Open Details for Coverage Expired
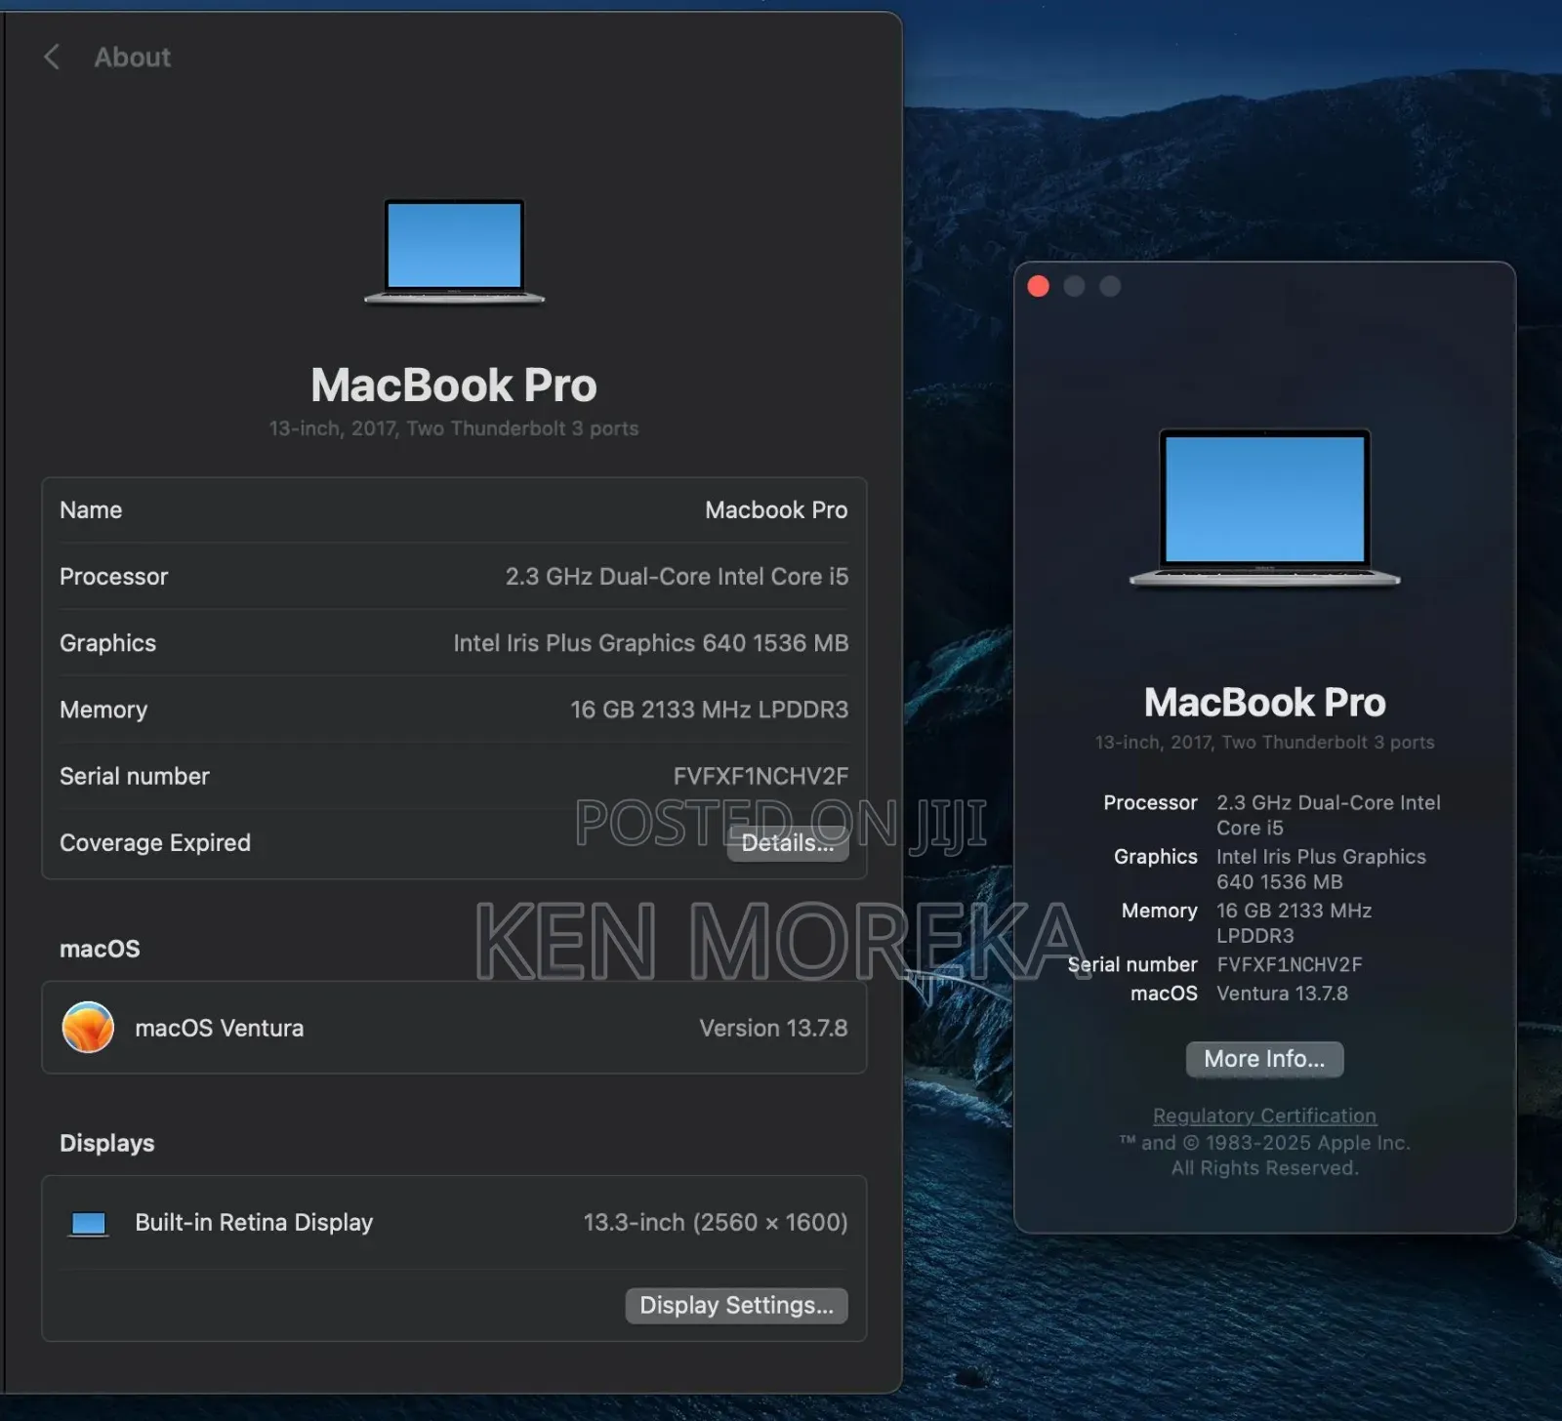The image size is (1562, 1421). [x=787, y=843]
